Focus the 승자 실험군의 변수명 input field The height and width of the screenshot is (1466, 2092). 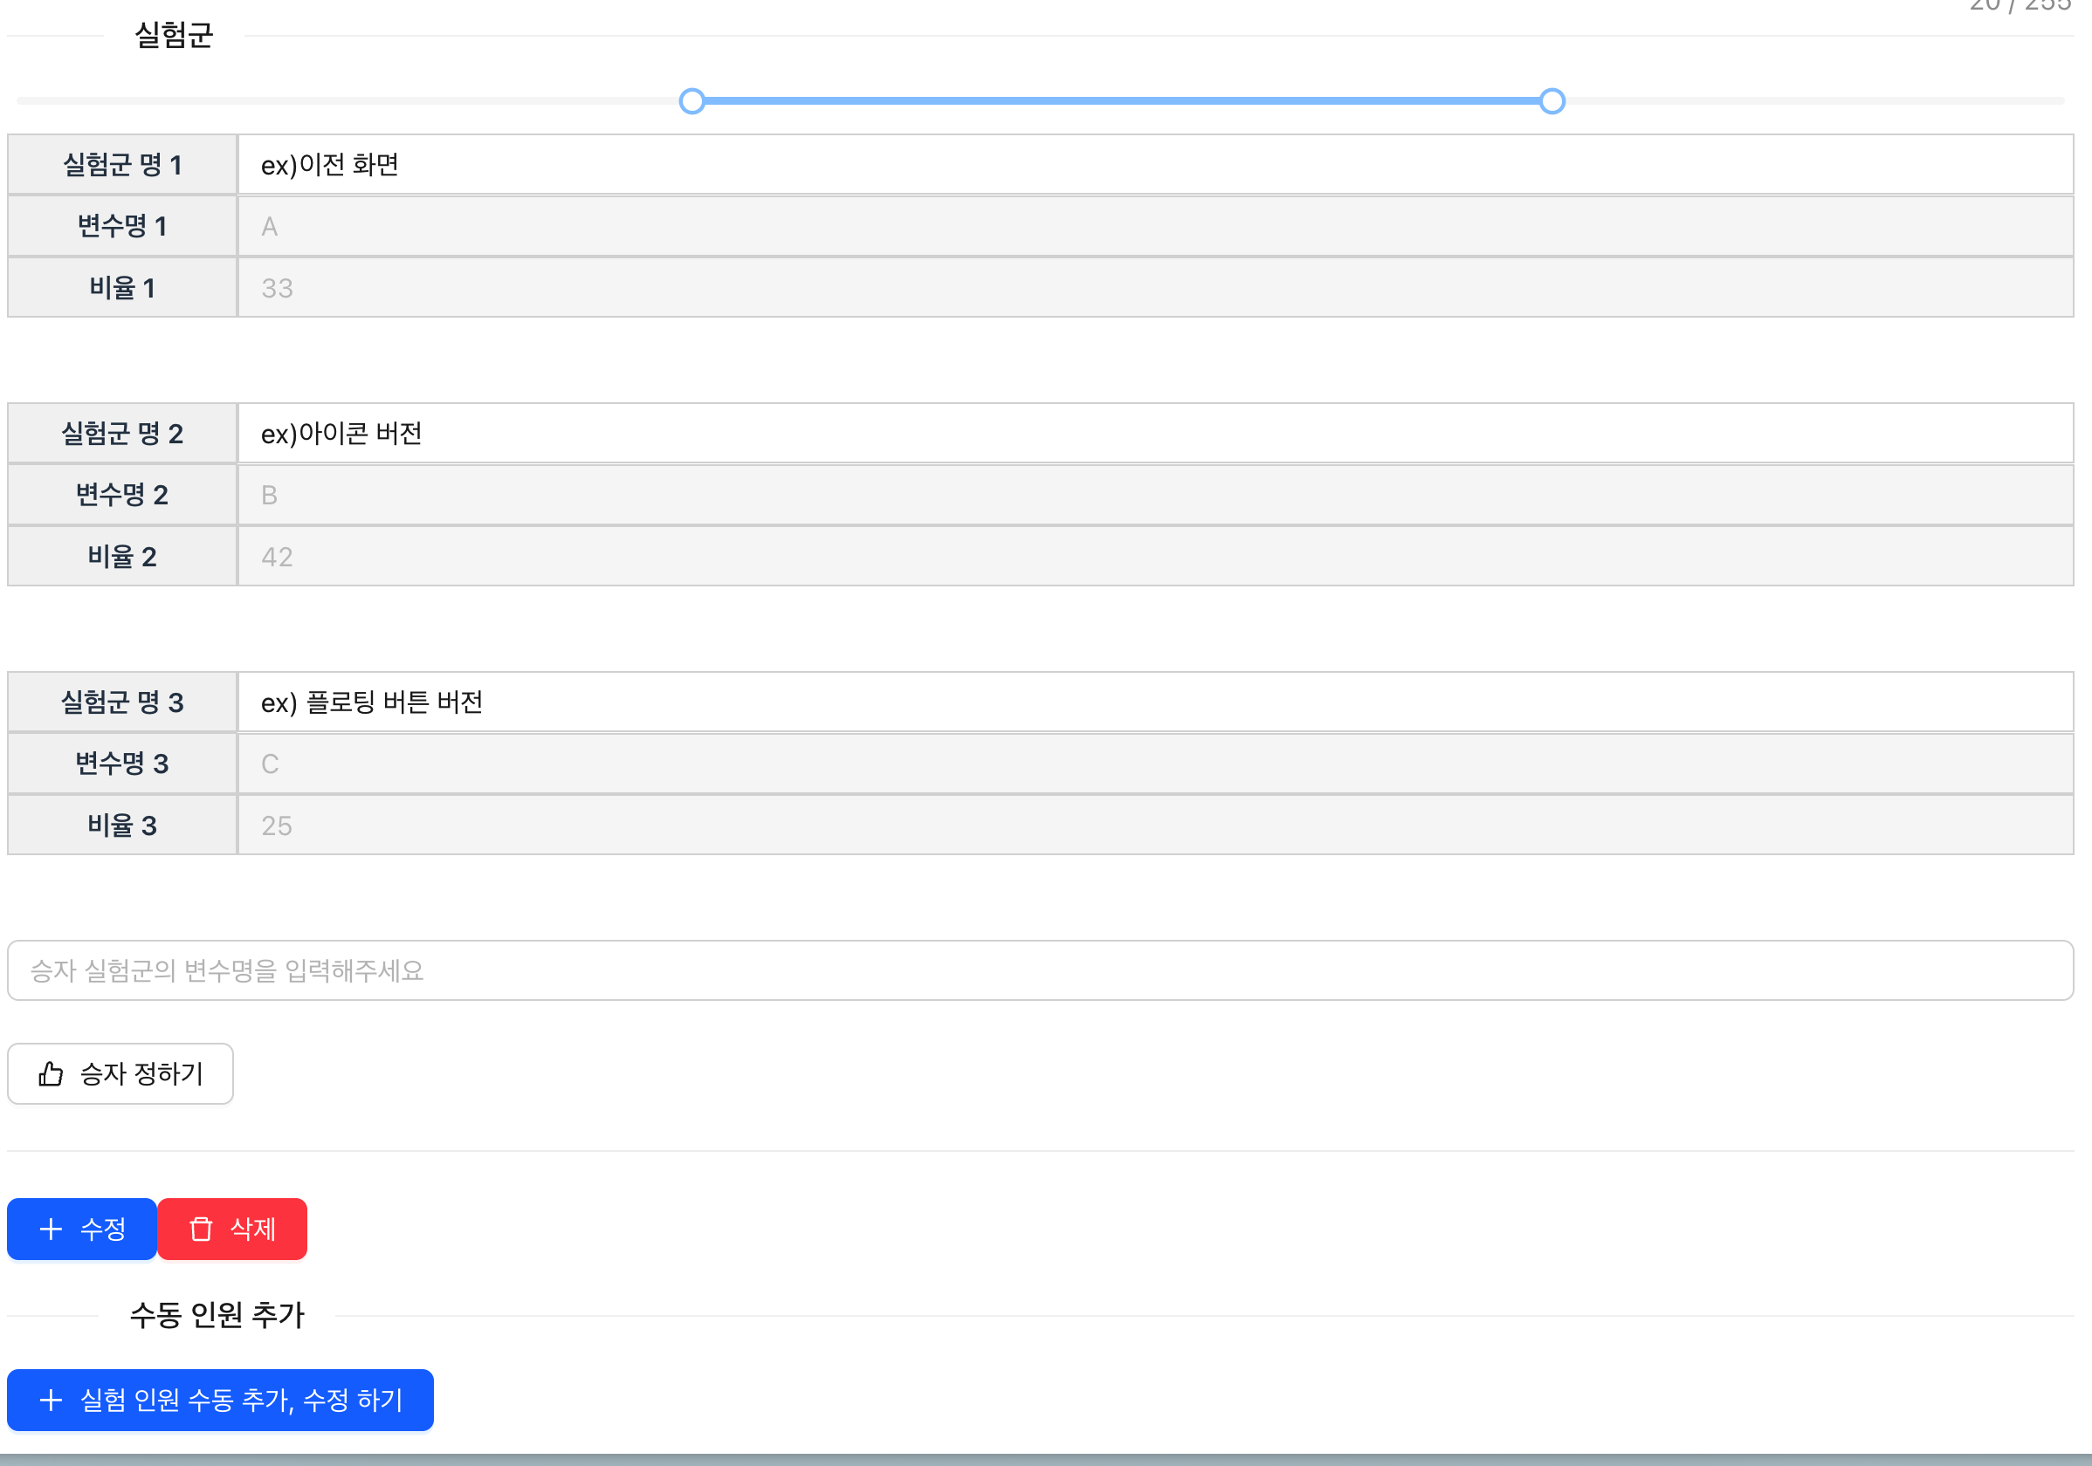tap(1041, 970)
